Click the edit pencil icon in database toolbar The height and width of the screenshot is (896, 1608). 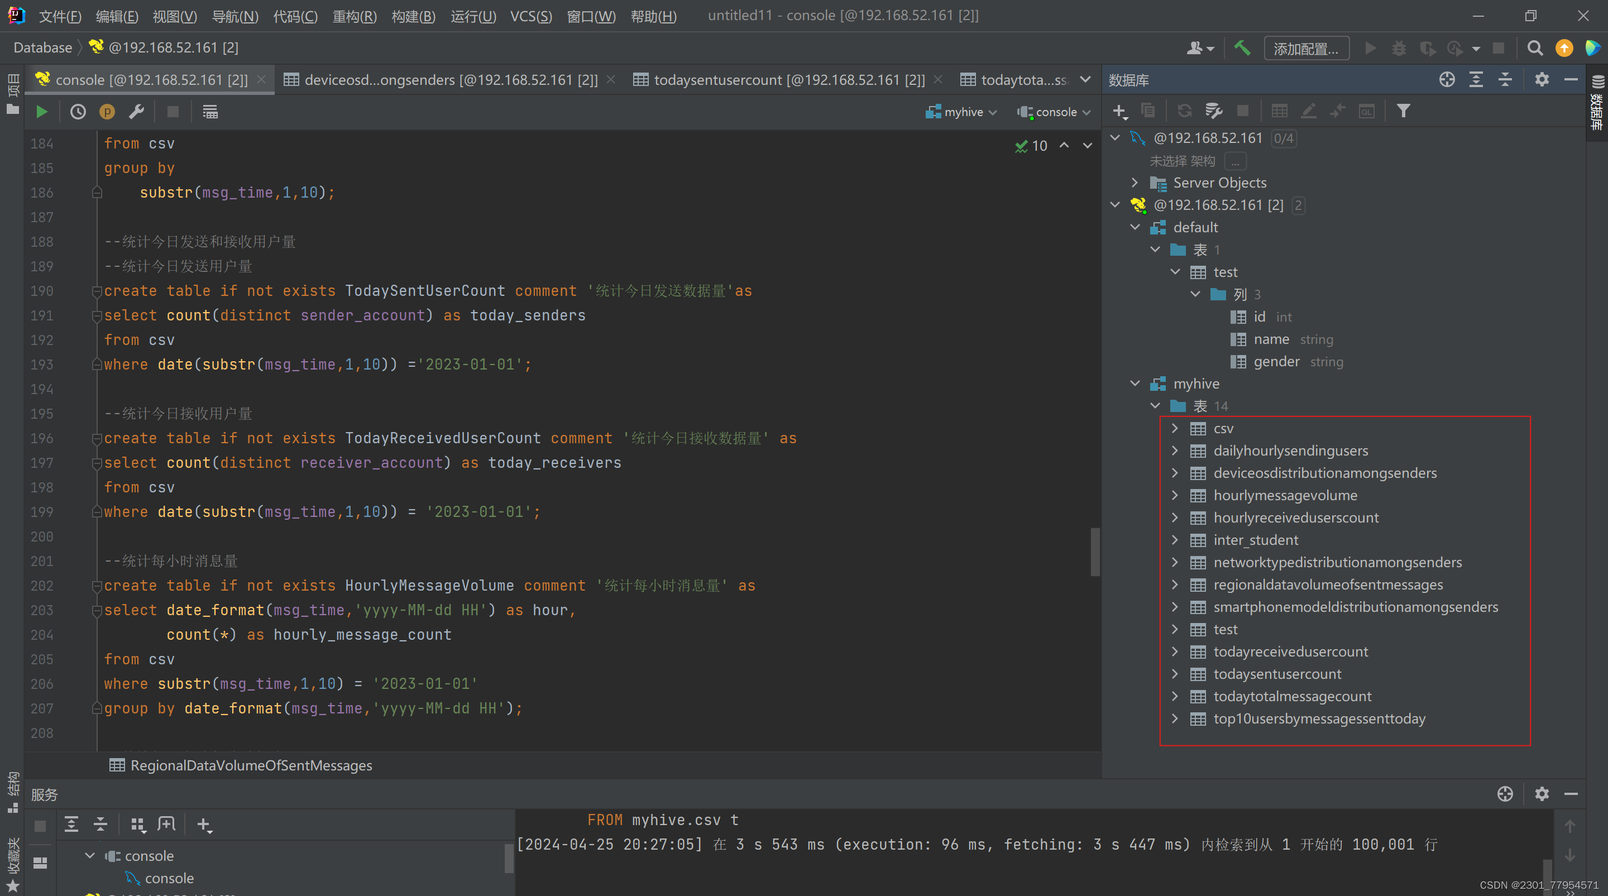pos(1308,111)
